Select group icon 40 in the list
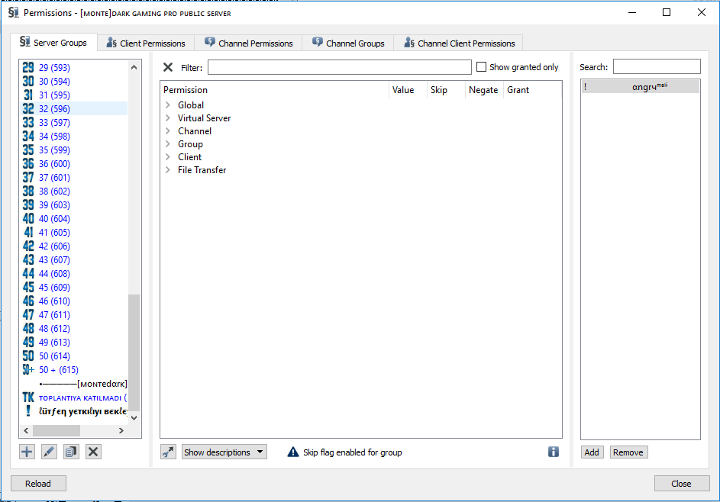This screenshot has height=502, width=720. tap(28, 219)
